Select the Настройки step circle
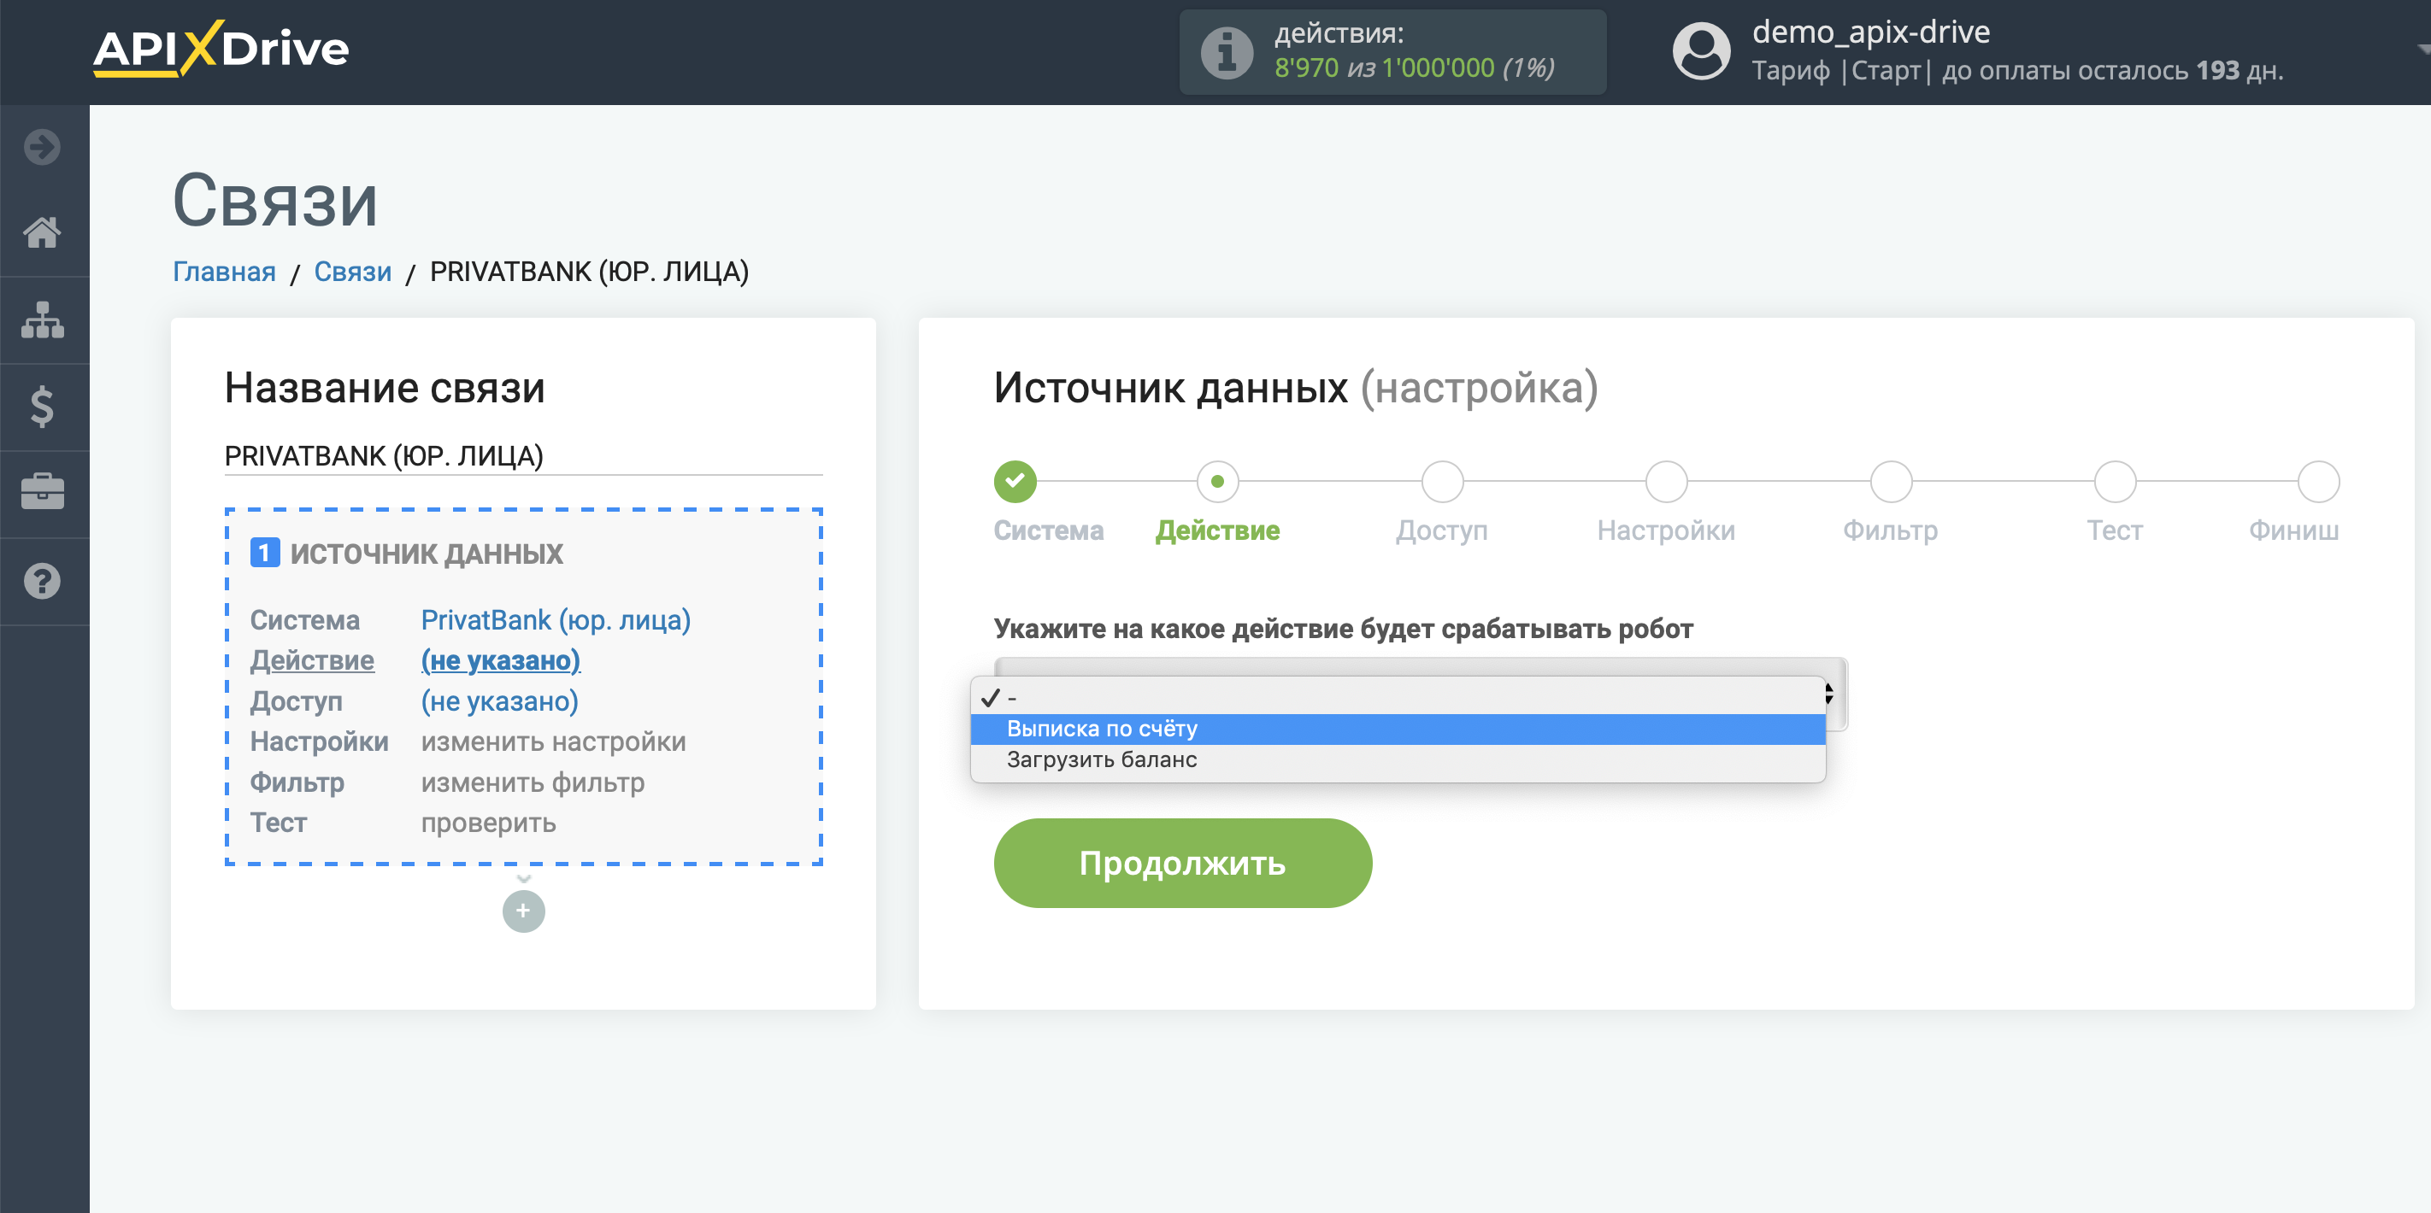 click(1666, 481)
